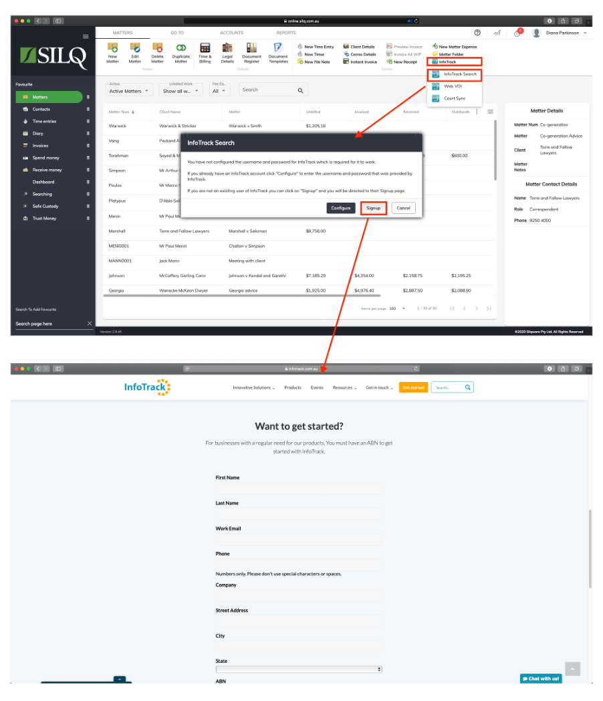Open the Document Register

251,52
